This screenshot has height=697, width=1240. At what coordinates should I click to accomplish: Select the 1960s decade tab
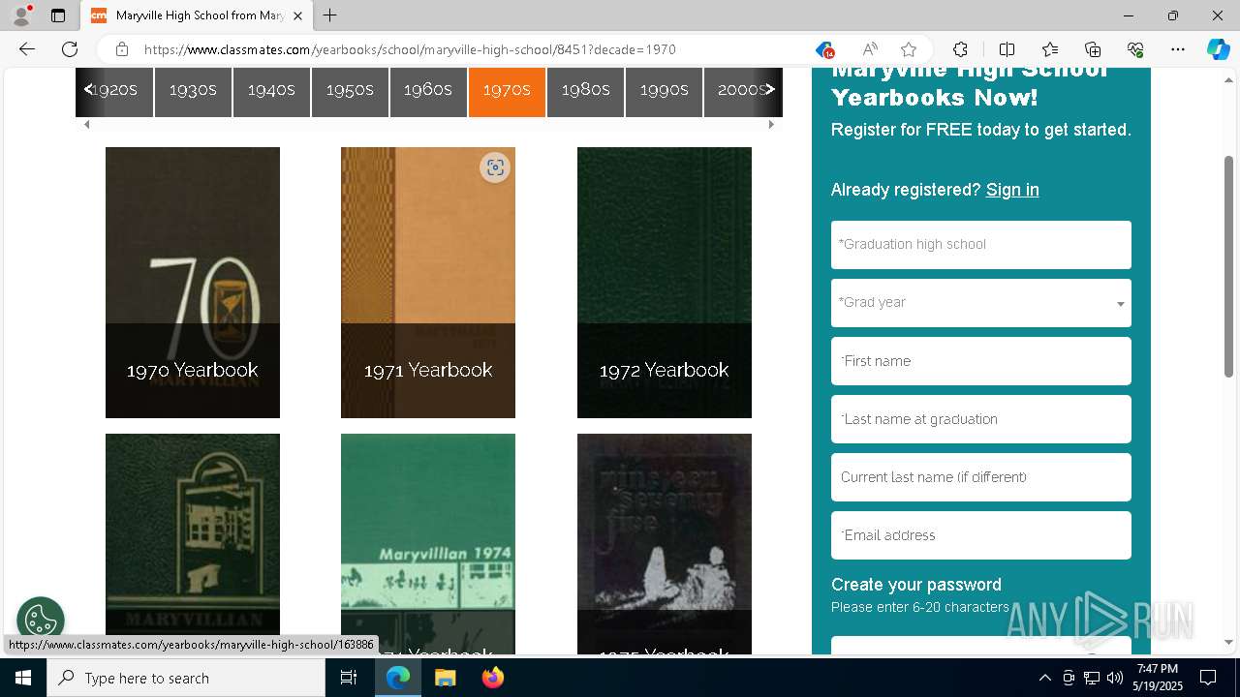[x=428, y=89]
